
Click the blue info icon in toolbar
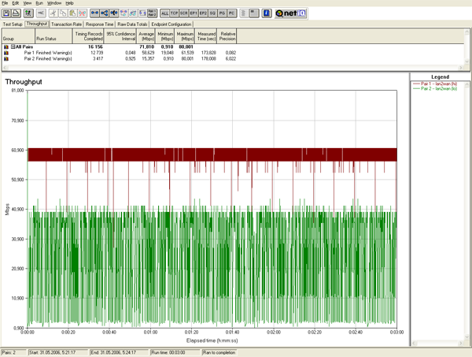click(x=267, y=13)
